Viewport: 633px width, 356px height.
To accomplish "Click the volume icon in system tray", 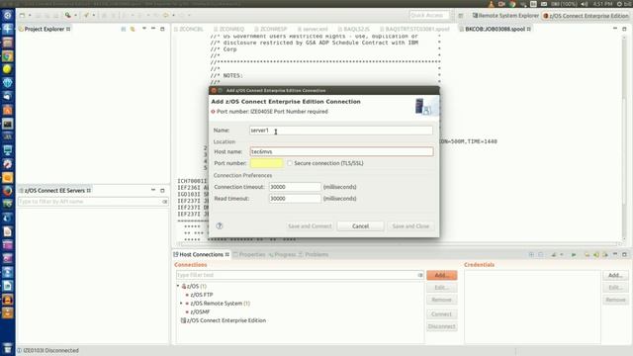I will point(585,4).
